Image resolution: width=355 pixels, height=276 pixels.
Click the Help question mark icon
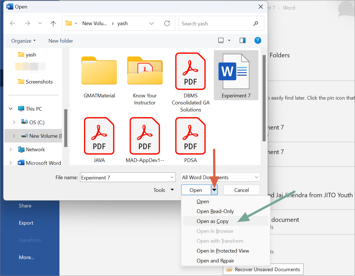pyautogui.click(x=258, y=41)
